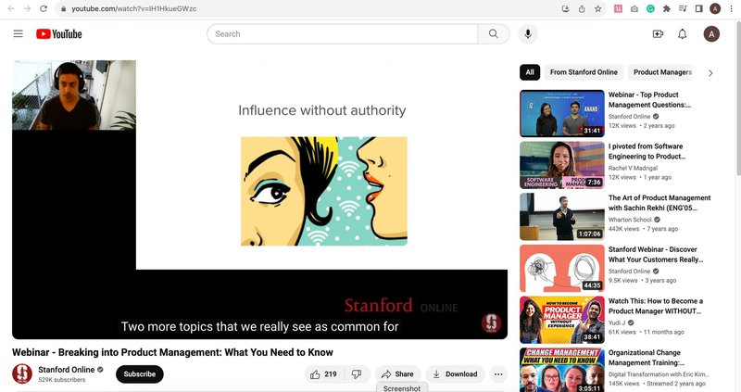Click the Share button
This screenshot has width=741, height=392.
[x=397, y=374]
